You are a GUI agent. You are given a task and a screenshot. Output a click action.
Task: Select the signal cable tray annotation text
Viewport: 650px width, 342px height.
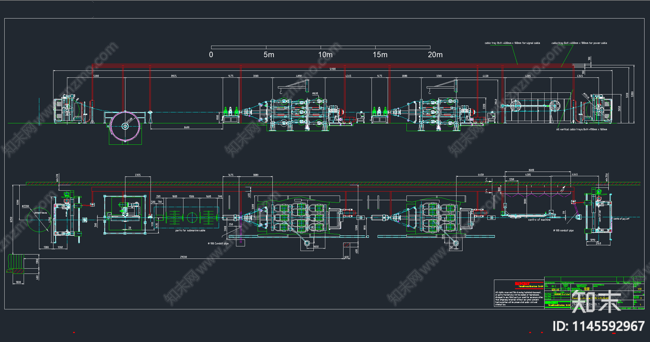point(512,43)
